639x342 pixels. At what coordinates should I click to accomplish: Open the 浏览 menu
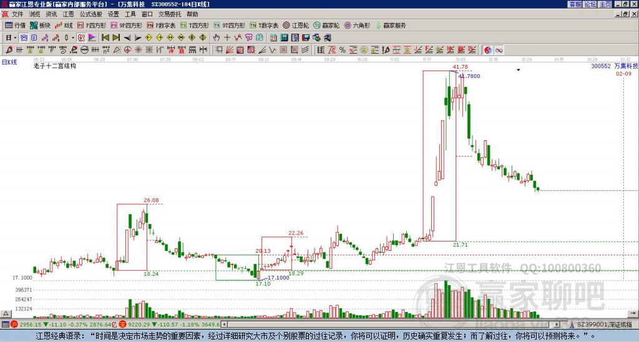(x=35, y=14)
